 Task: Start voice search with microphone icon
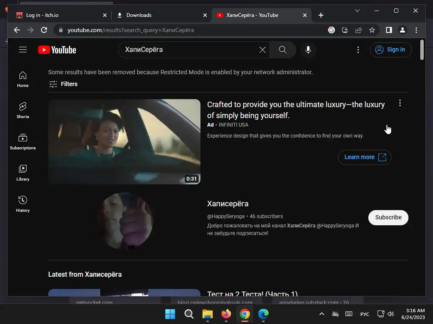click(308, 50)
